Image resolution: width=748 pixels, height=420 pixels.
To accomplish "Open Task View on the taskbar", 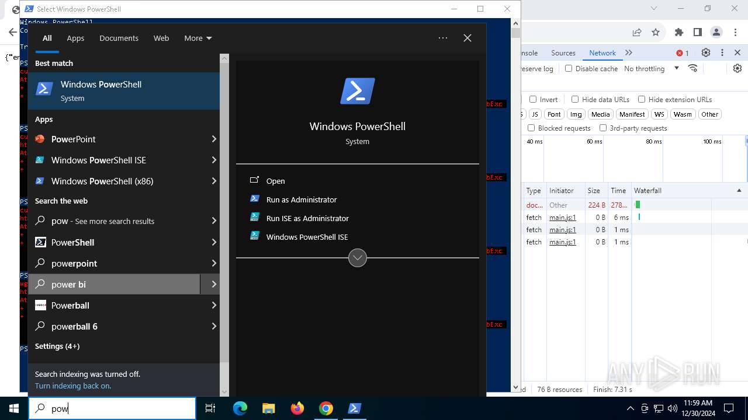I will (211, 408).
